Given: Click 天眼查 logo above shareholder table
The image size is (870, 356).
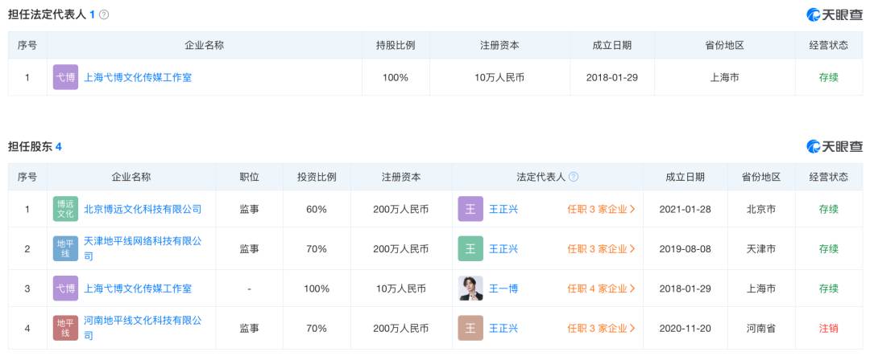Looking at the screenshot, I should (835, 147).
